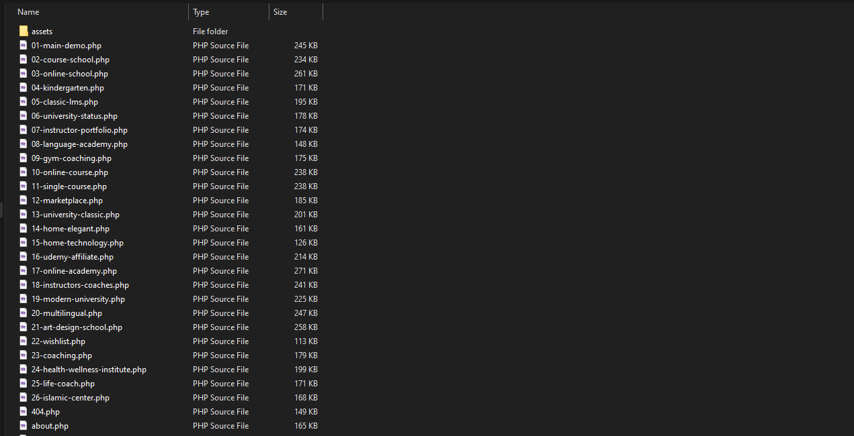Click the file icon next to 09-gym-coaching.php
This screenshot has width=854, height=436.
pyautogui.click(x=24, y=158)
